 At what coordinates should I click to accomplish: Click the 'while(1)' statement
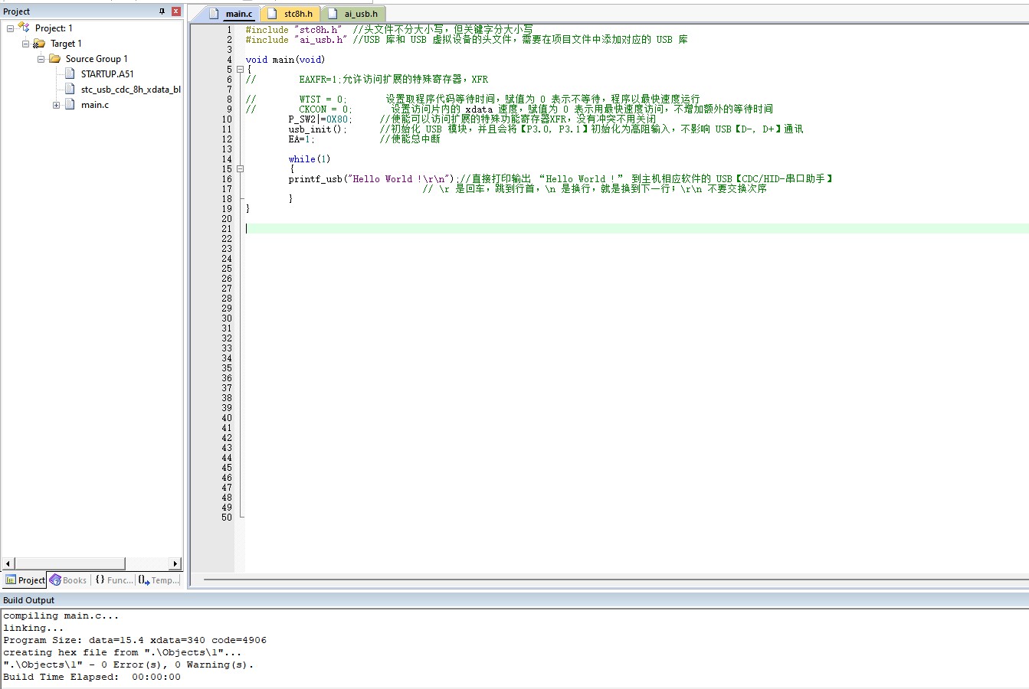pyautogui.click(x=310, y=159)
